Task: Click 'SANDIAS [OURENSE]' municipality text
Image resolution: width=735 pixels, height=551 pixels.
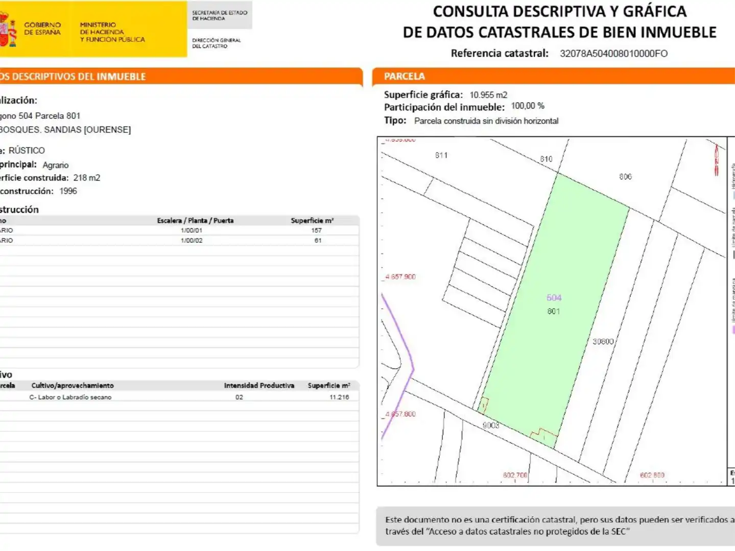Action: tap(87, 130)
